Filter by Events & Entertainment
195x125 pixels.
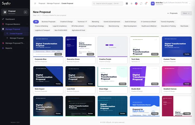pos(112,22)
